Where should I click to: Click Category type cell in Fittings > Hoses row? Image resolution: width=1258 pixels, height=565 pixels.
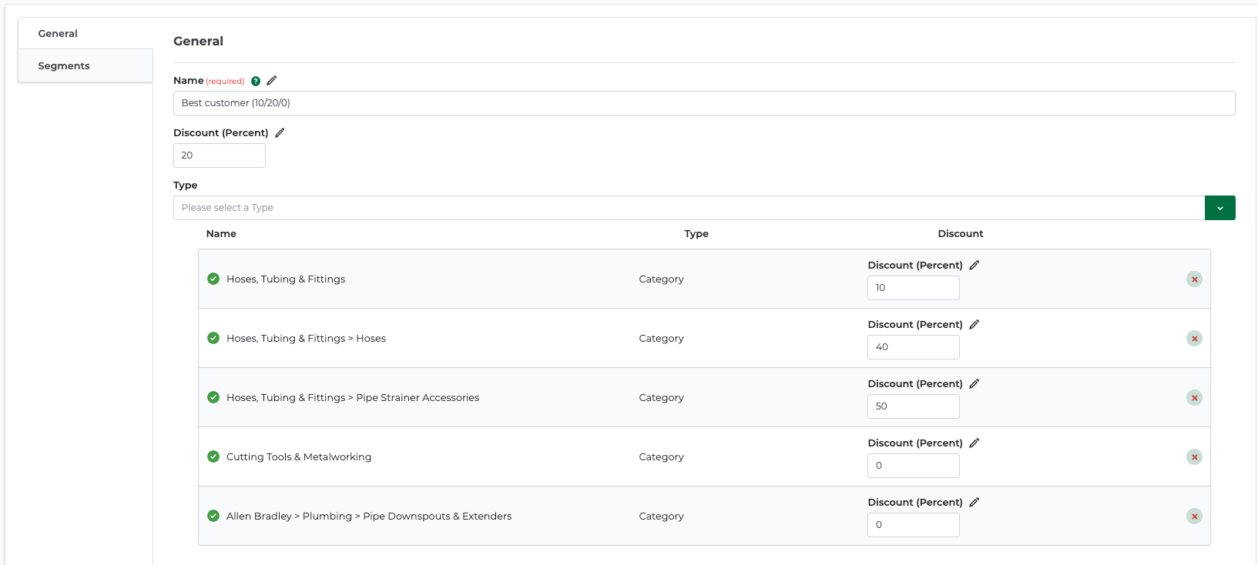click(661, 338)
